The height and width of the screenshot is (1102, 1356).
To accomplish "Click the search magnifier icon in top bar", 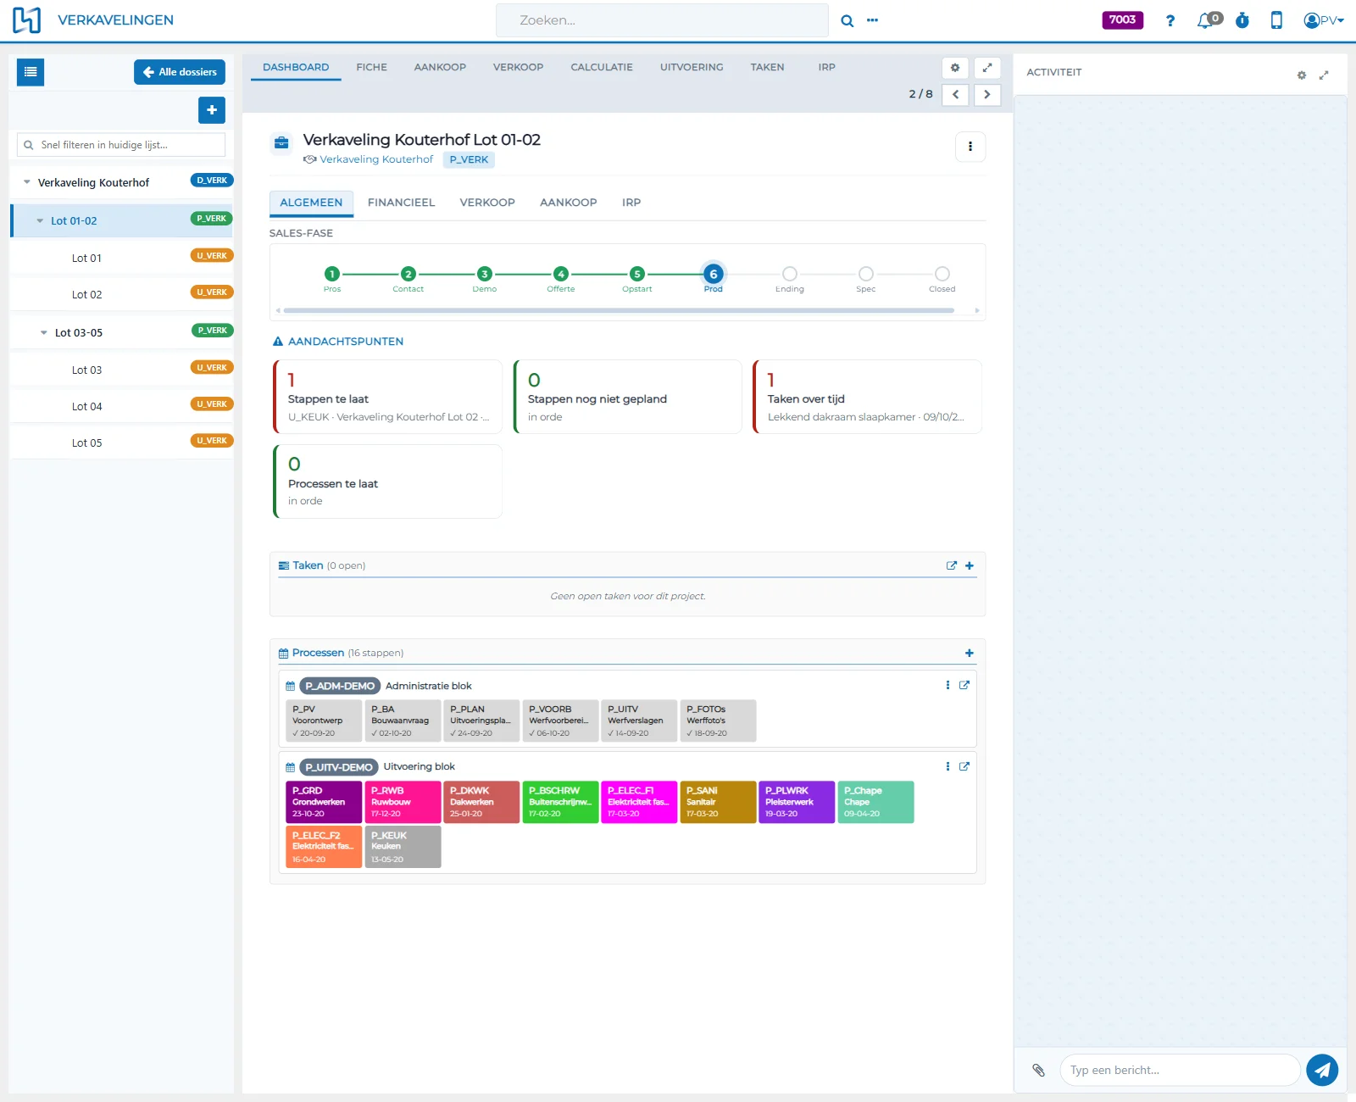I will (x=847, y=21).
